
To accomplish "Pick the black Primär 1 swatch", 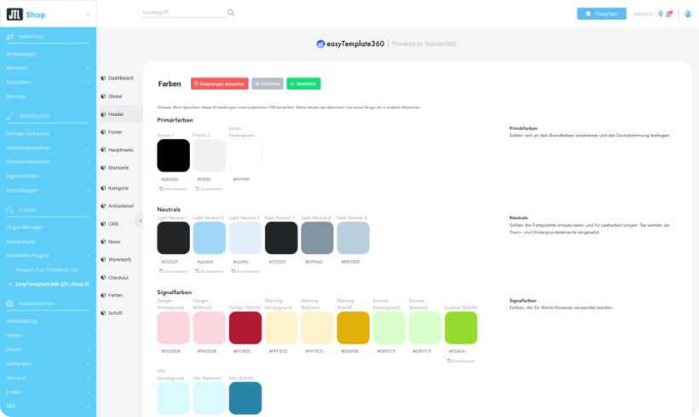I will coord(173,156).
